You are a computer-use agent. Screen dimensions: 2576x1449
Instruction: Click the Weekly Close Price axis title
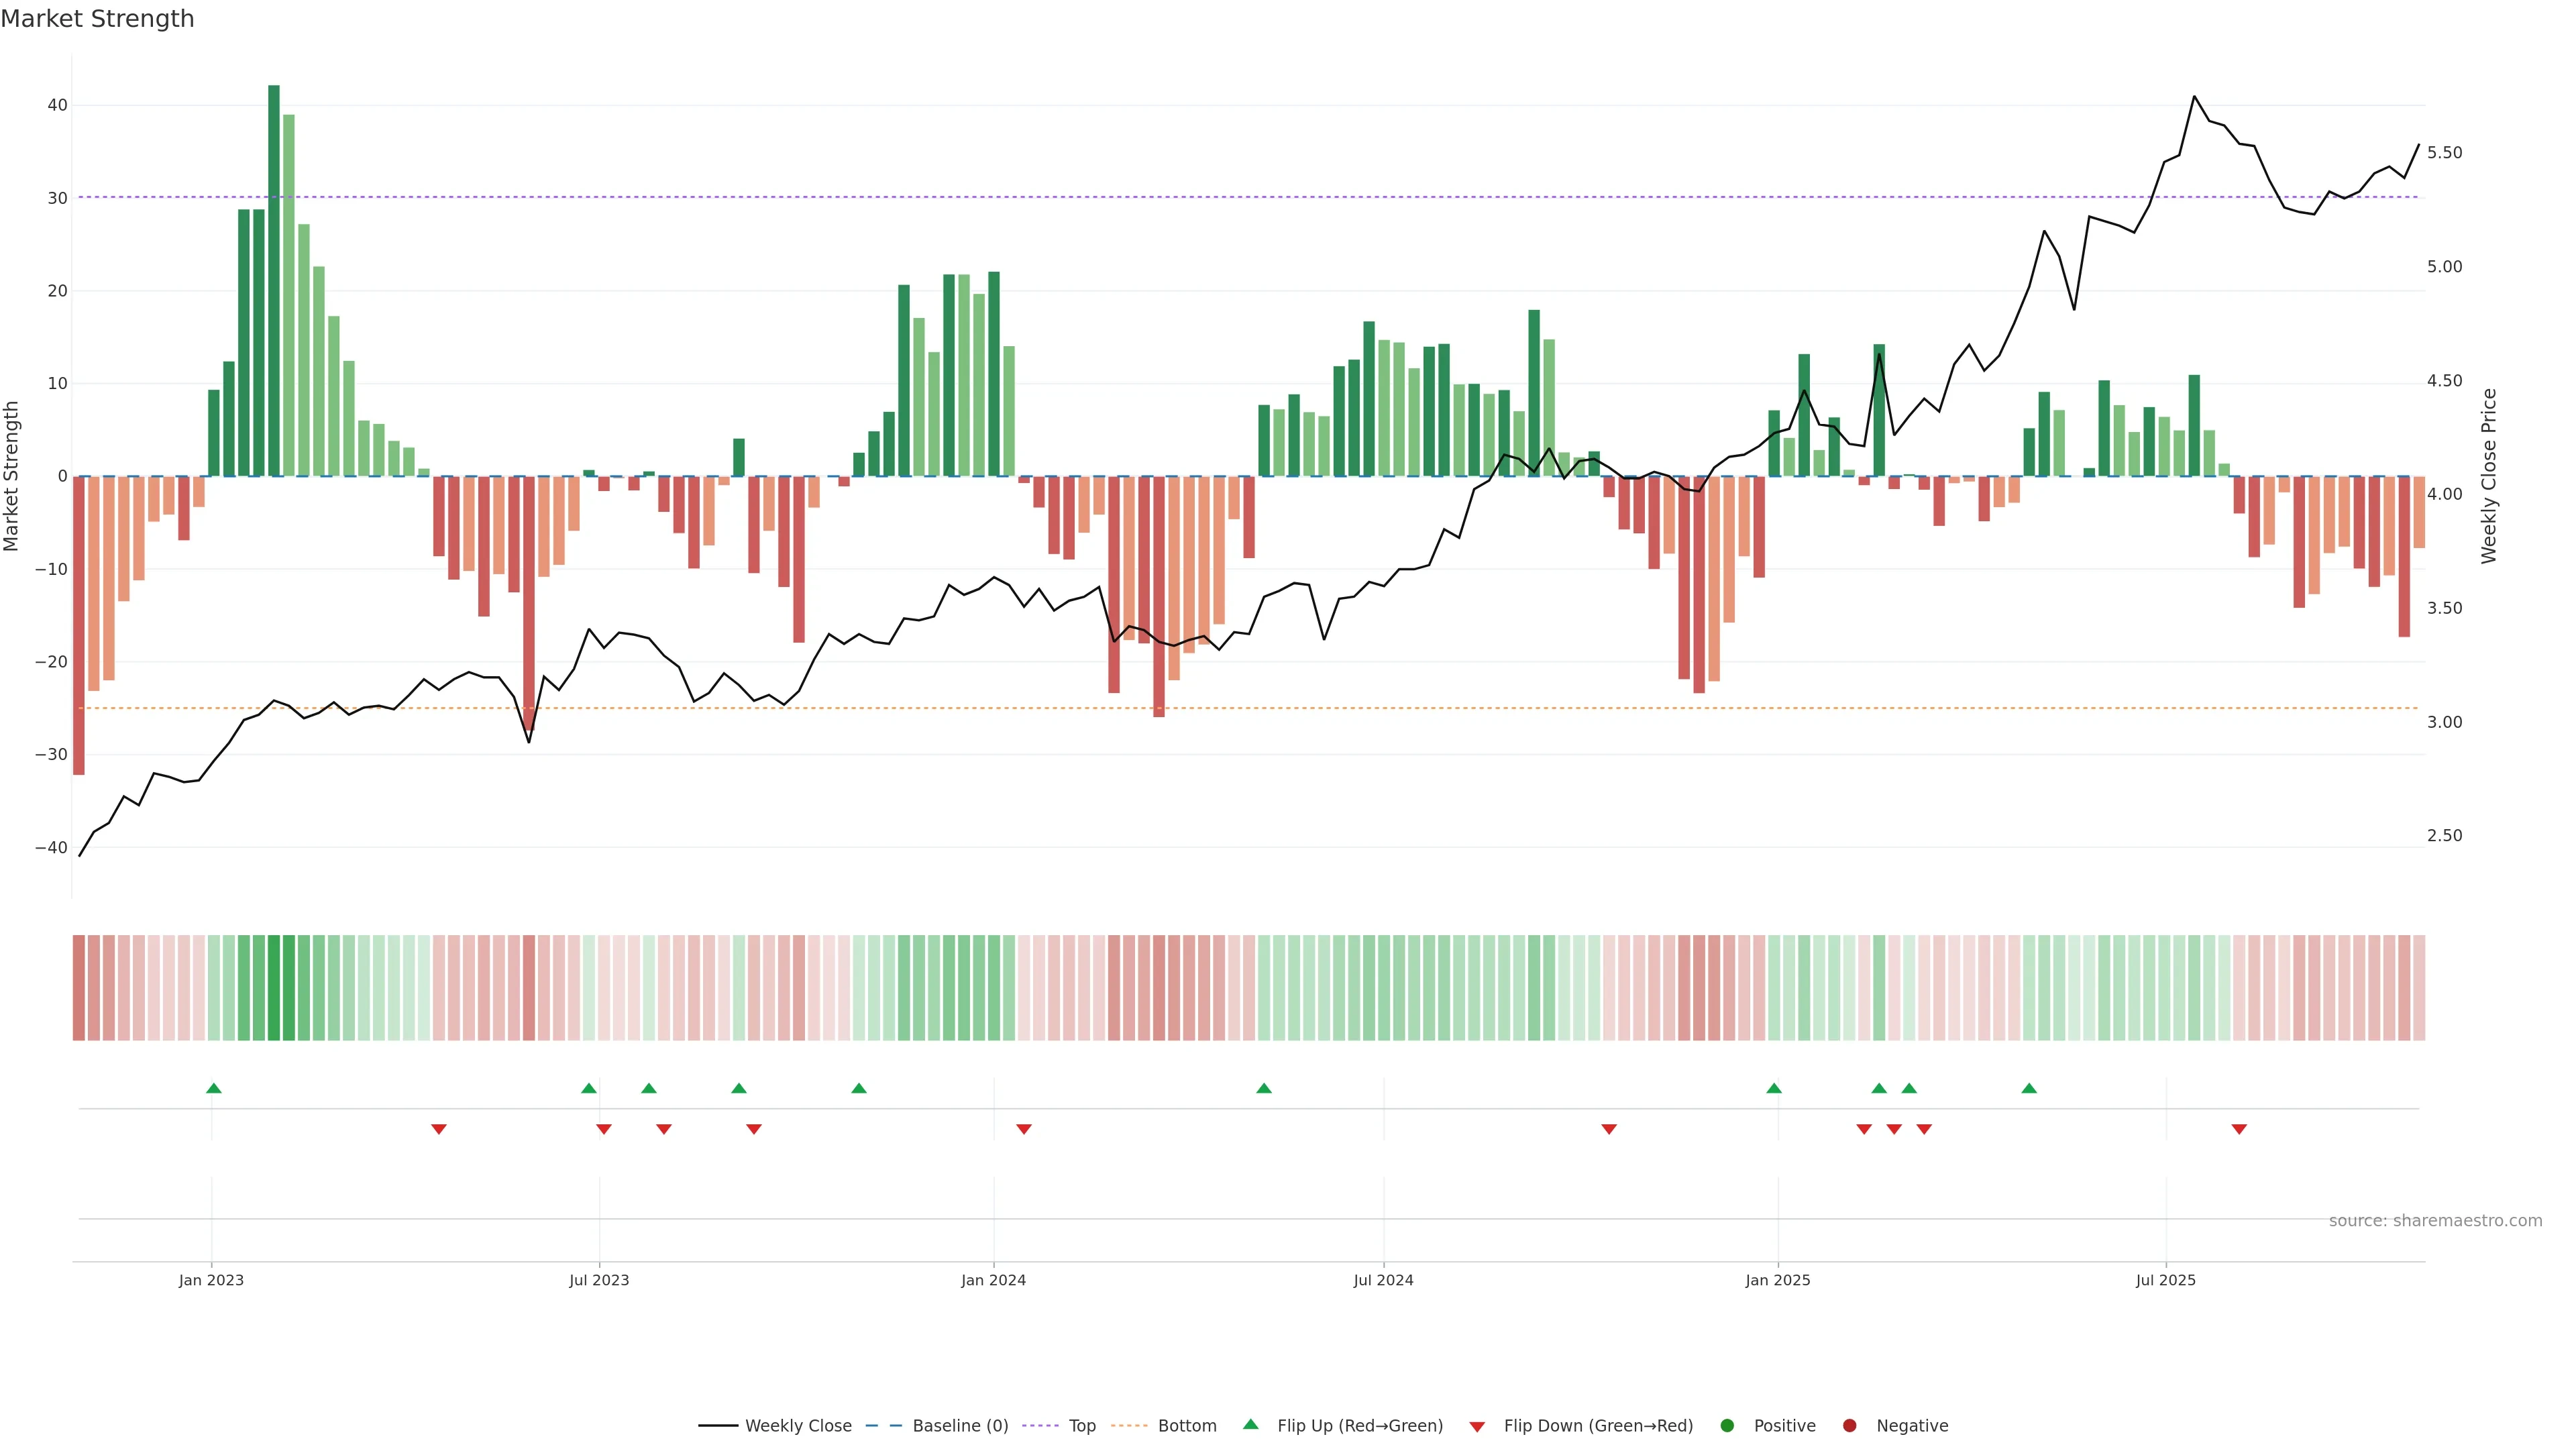click(2489, 476)
